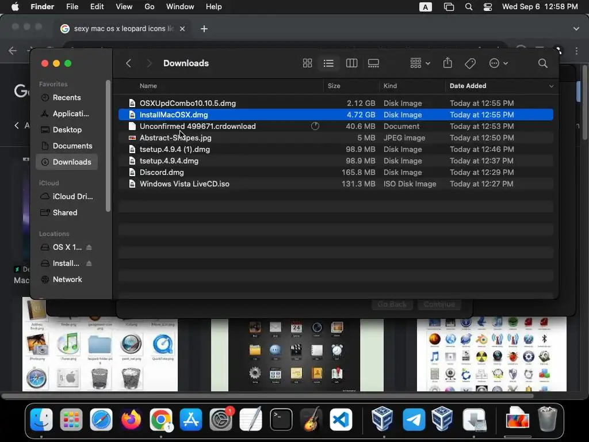
Task: Sort by Name column header
Action: (148, 86)
